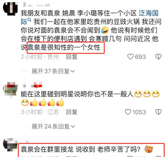Click the chevron after 24条回复
The width and height of the screenshot is (165, 157).
73,127
